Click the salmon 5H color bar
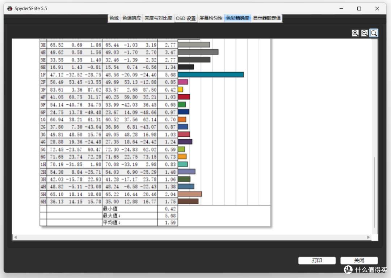The height and width of the screenshot is (278, 391). pyautogui.click(x=190, y=194)
